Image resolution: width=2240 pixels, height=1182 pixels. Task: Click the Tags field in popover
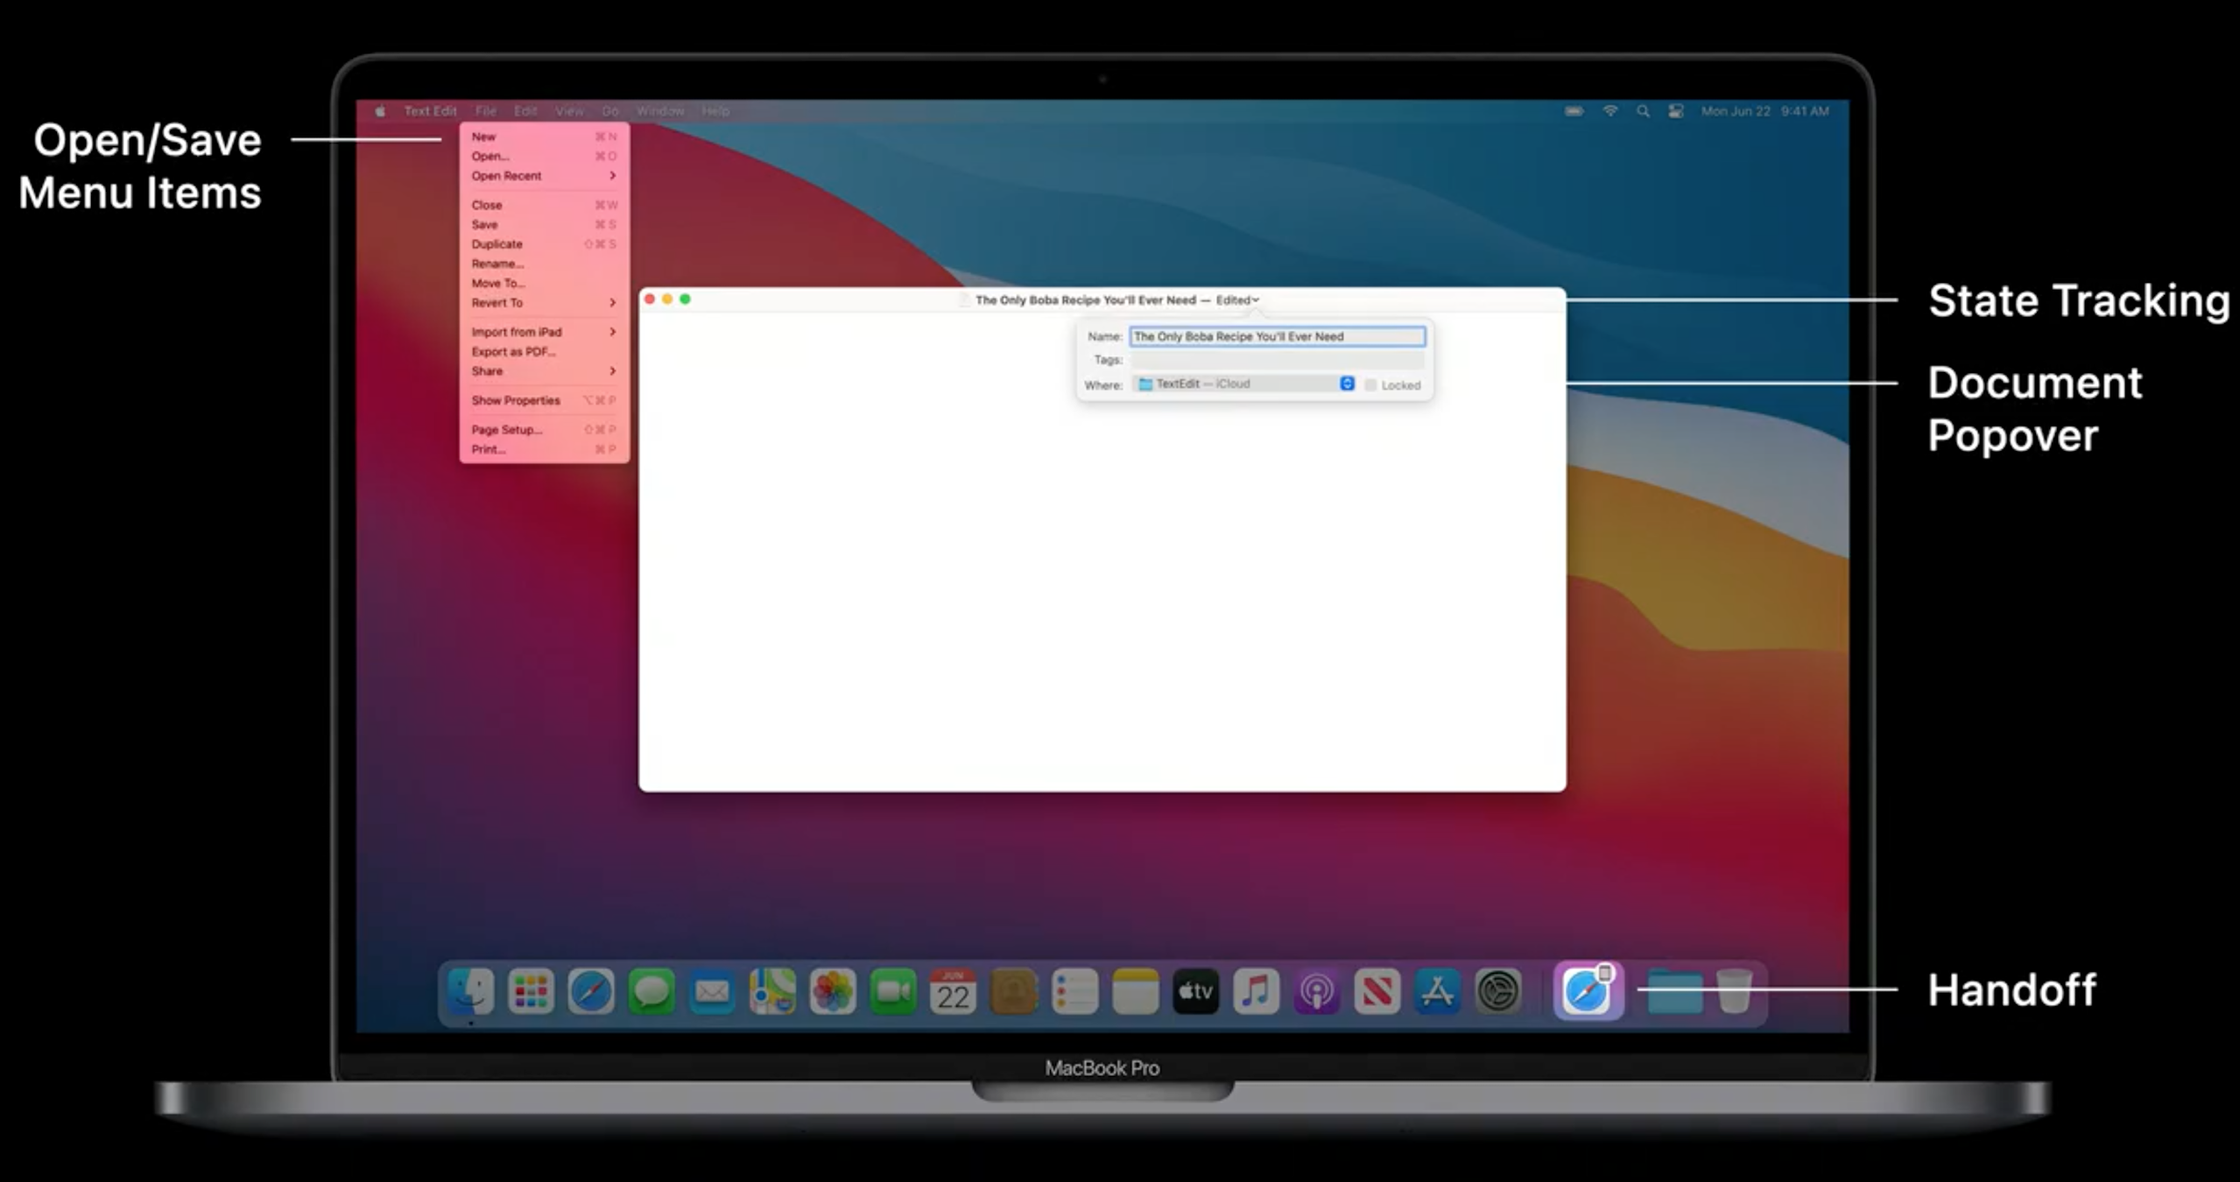[x=1278, y=360]
